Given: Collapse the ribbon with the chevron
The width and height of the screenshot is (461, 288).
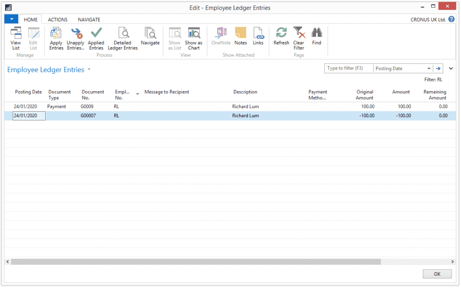Looking at the screenshot, I should (x=451, y=68).
